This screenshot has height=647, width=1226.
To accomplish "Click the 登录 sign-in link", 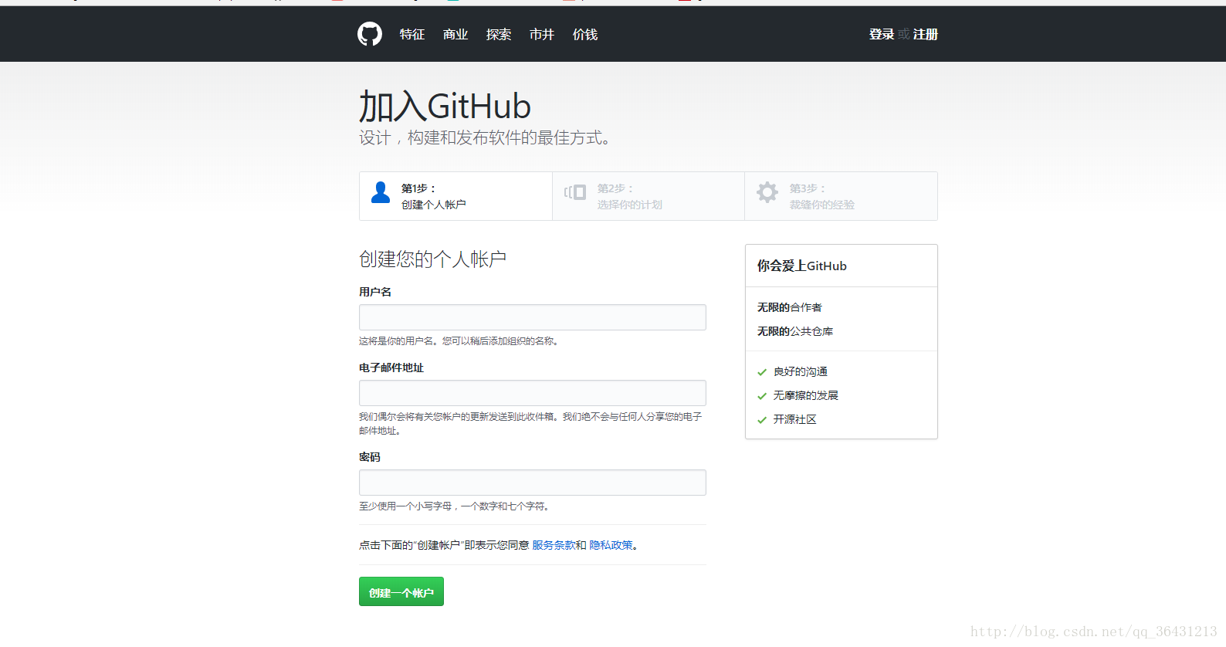I will 882,35.
